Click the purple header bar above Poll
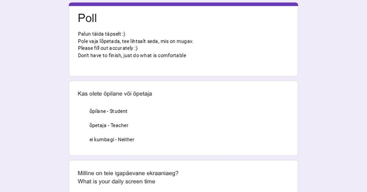 (183, 4)
